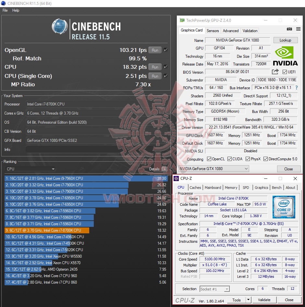Screen dimensions: 305x307
Task: Toggle the OpenGL test checkbox
Action: [165, 50]
